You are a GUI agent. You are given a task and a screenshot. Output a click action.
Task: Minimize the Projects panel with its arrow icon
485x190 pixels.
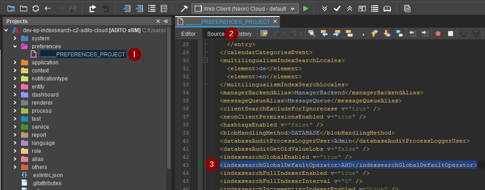pyautogui.click(x=166, y=21)
